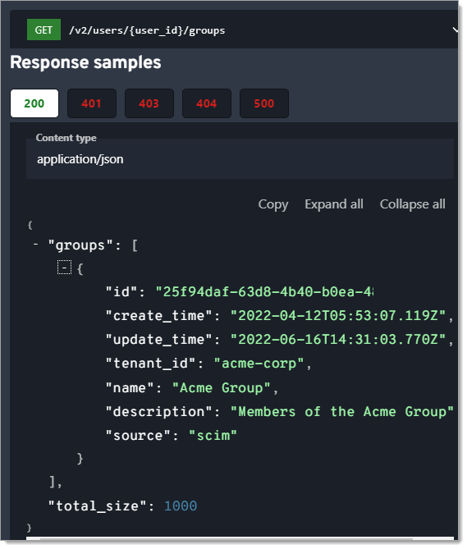Image resolution: width=467 pixels, height=549 pixels.
Task: Click the tenant_id value "acme-corp"
Action: click(x=259, y=364)
